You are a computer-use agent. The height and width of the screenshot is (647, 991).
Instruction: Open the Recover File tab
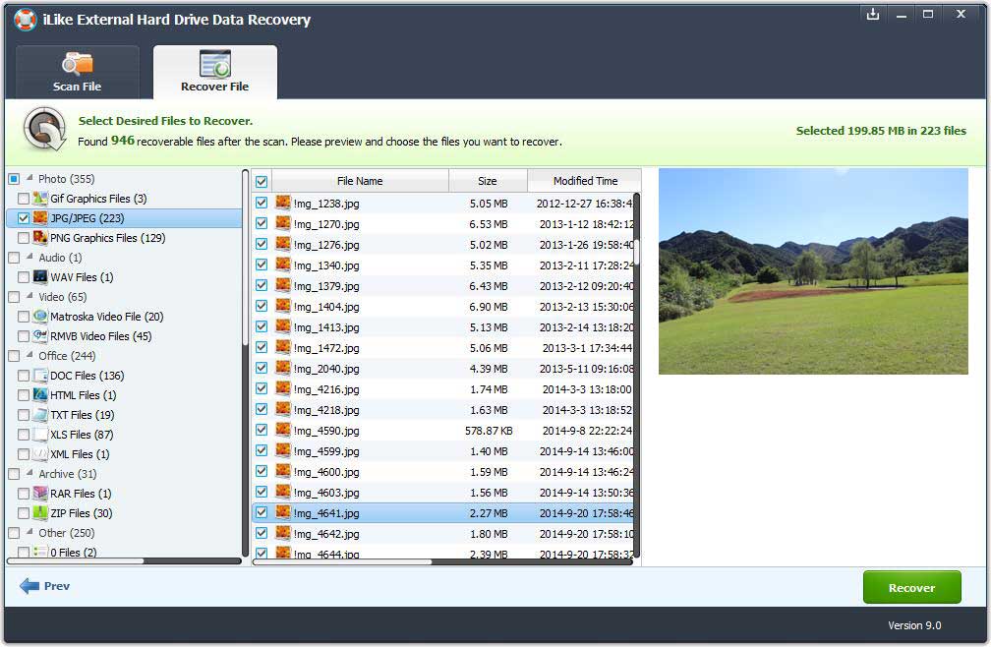214,73
